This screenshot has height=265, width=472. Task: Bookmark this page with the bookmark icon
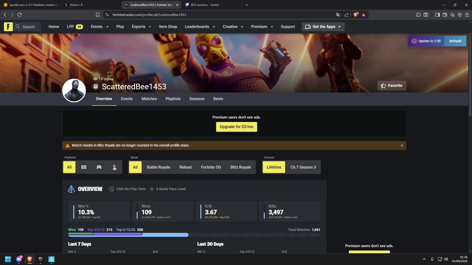[98, 15]
